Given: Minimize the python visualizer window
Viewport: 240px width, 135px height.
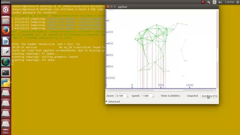Looking at the screenshot, I should point(111,7).
